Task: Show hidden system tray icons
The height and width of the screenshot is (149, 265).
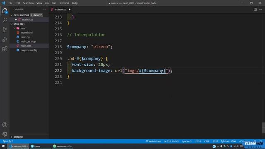Action: pyautogui.click(x=218, y=146)
